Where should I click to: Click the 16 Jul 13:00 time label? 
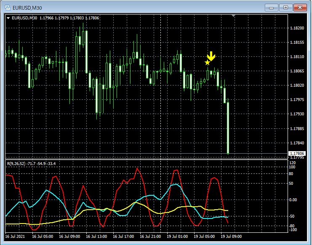(96, 237)
